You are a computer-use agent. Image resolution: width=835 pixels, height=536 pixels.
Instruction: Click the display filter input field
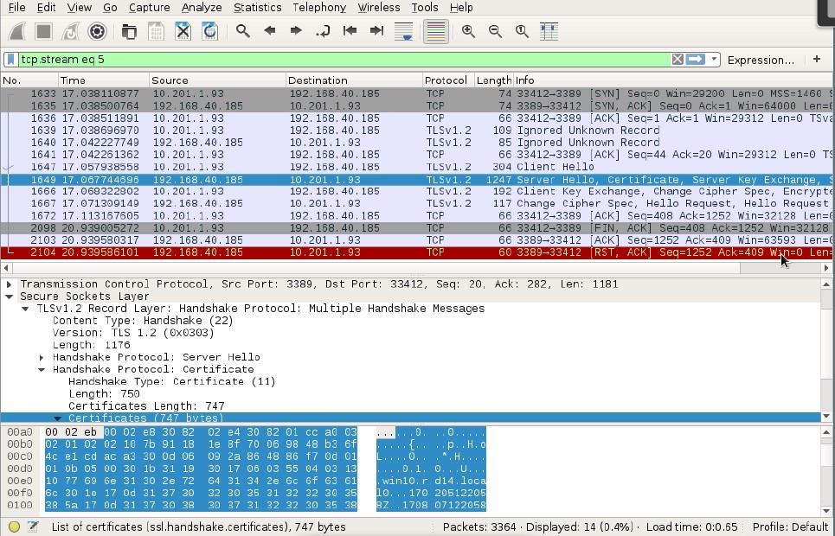344,59
